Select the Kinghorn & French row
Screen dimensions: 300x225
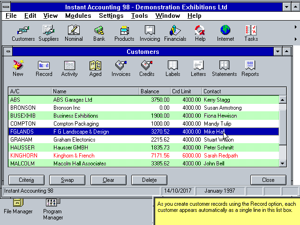pos(144,156)
